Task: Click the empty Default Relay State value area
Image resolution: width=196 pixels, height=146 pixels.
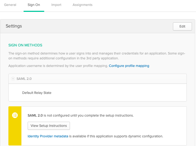Action: coord(119,93)
